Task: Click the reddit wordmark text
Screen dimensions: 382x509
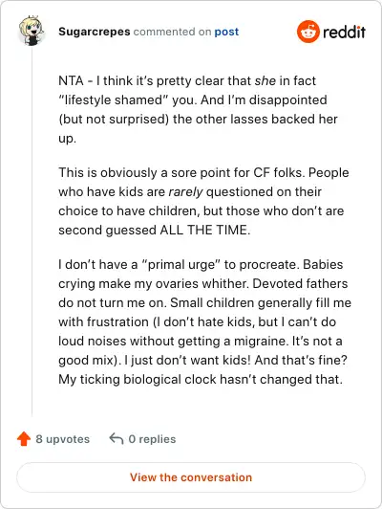Action: point(344,32)
